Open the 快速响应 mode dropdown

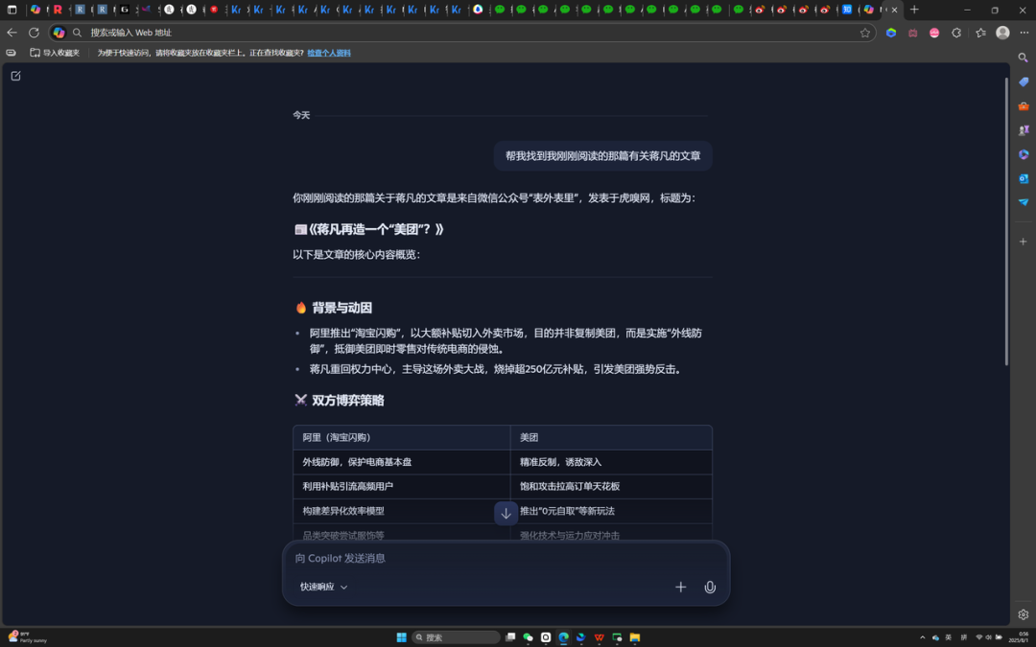pos(322,586)
